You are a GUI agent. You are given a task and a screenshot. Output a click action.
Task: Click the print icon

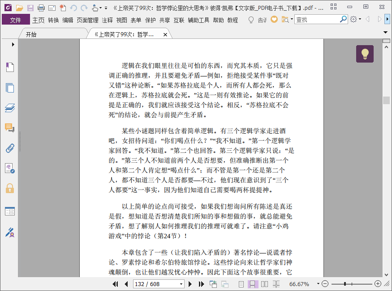(41, 8)
